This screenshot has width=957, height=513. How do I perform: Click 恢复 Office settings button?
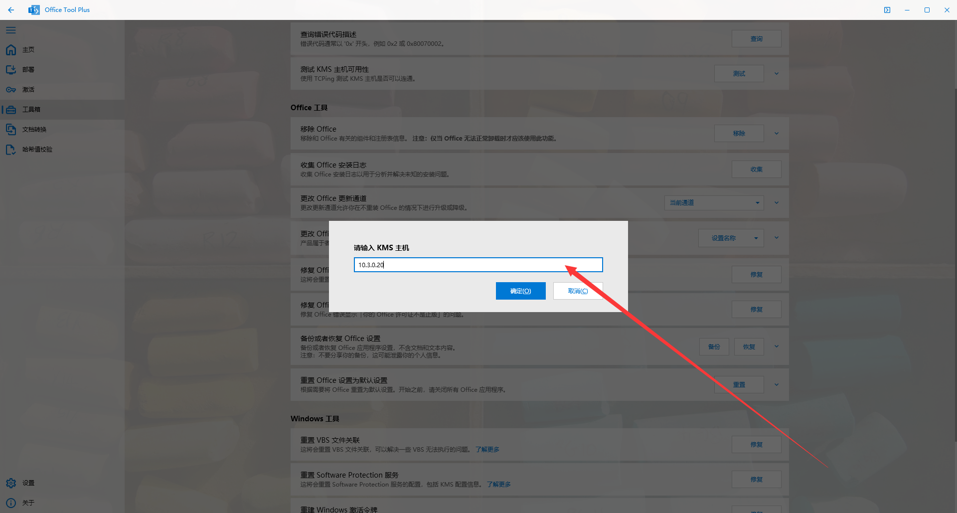(x=749, y=347)
